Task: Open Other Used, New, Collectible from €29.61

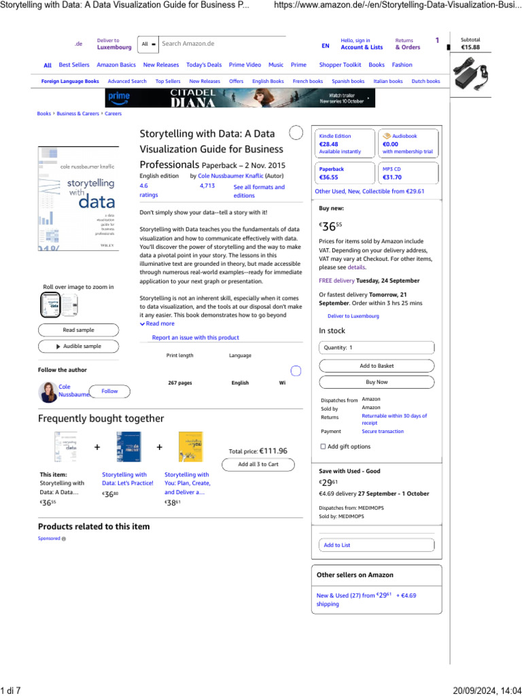Action: click(x=369, y=191)
